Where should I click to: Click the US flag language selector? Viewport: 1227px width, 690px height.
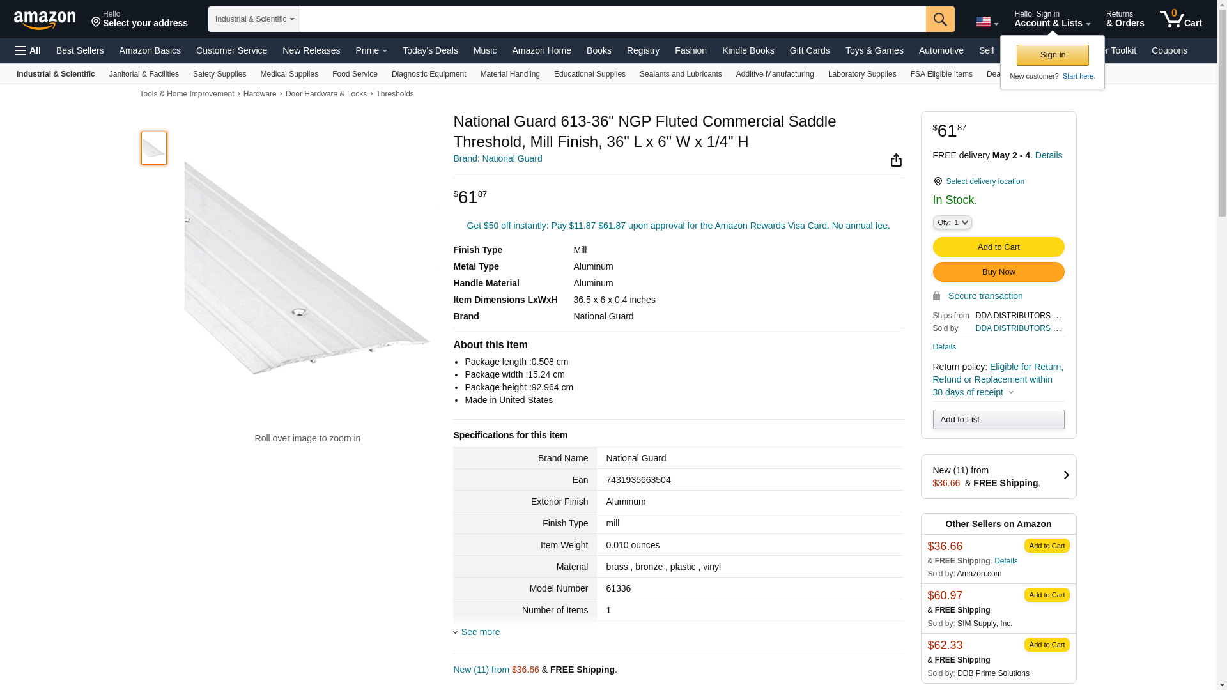(x=987, y=22)
